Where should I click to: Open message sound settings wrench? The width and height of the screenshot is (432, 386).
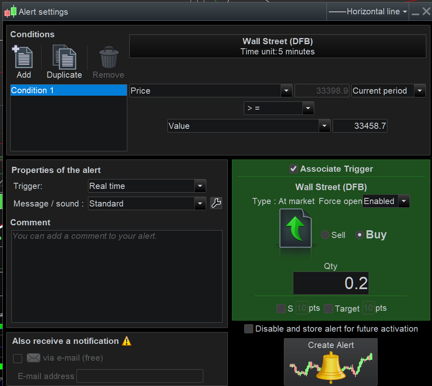point(216,203)
